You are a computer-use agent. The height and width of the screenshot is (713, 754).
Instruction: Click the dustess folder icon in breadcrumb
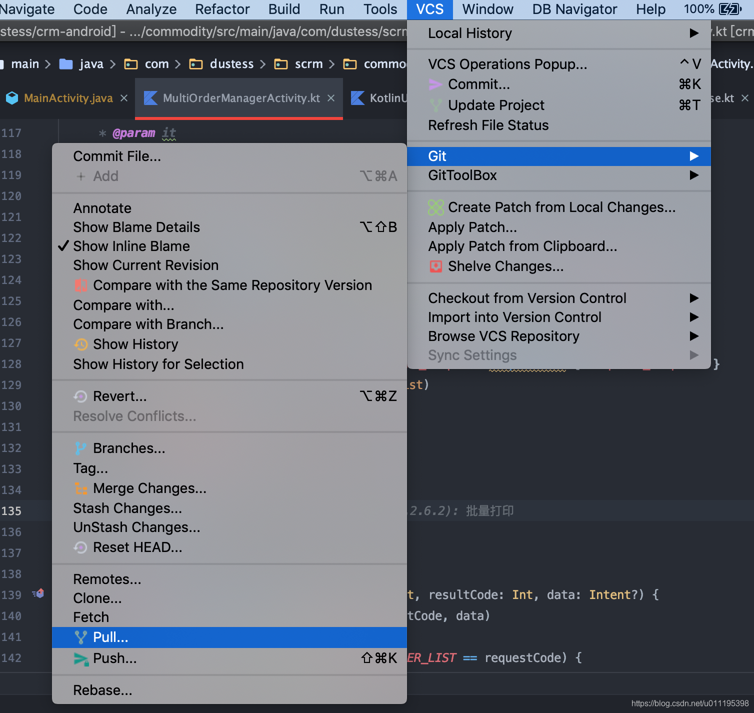pyautogui.click(x=196, y=64)
